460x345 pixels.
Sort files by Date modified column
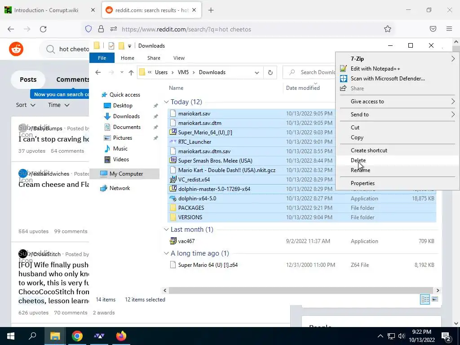pos(303,88)
